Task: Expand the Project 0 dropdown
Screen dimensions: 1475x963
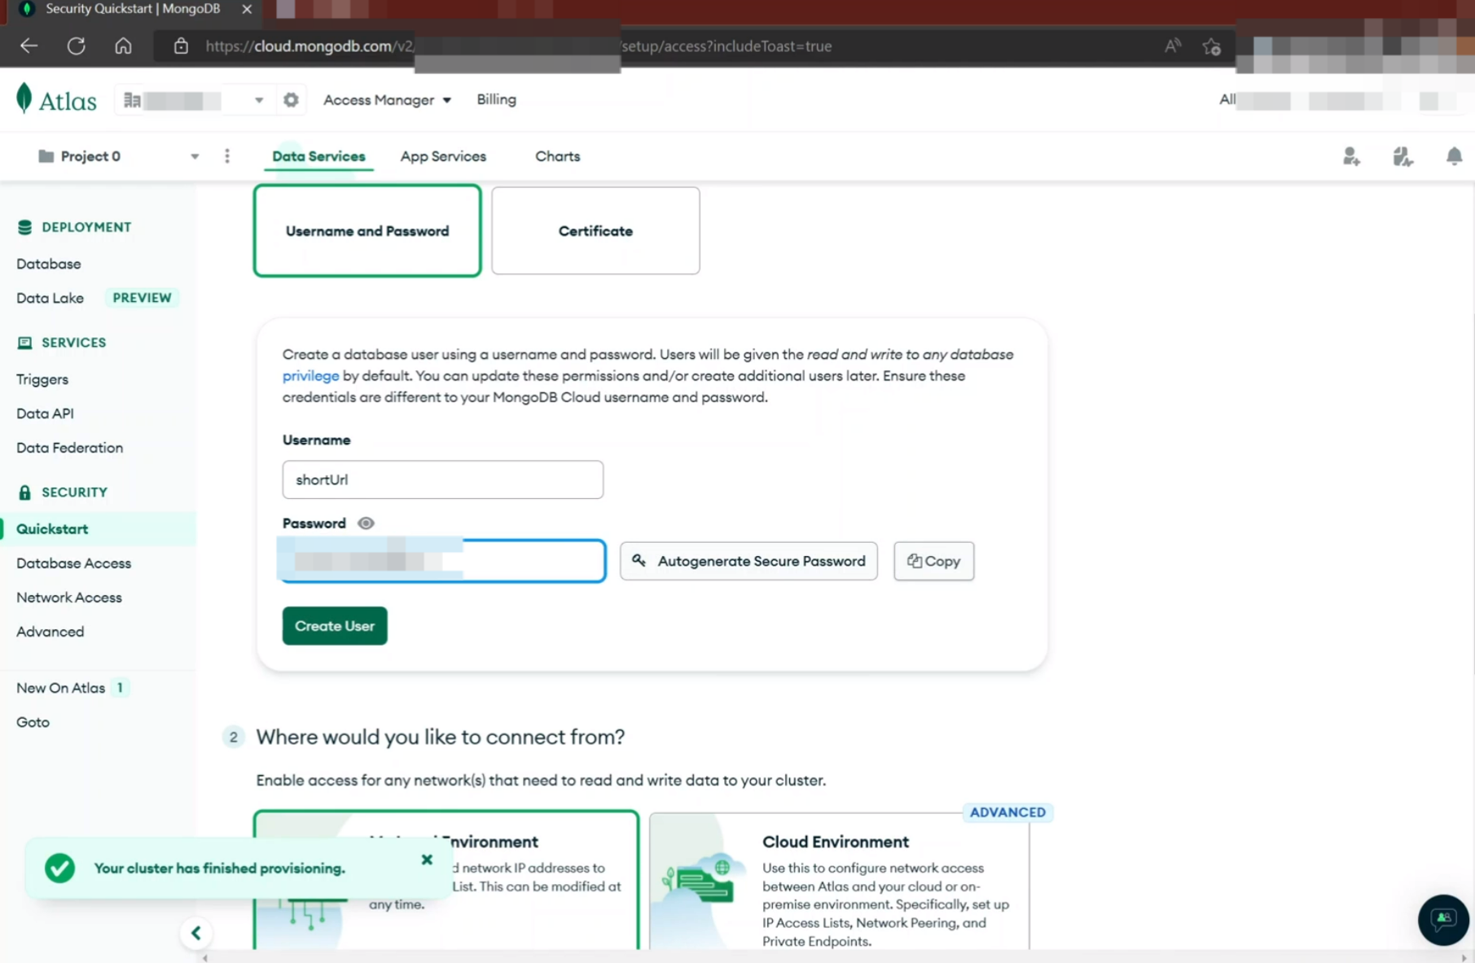Action: (194, 156)
